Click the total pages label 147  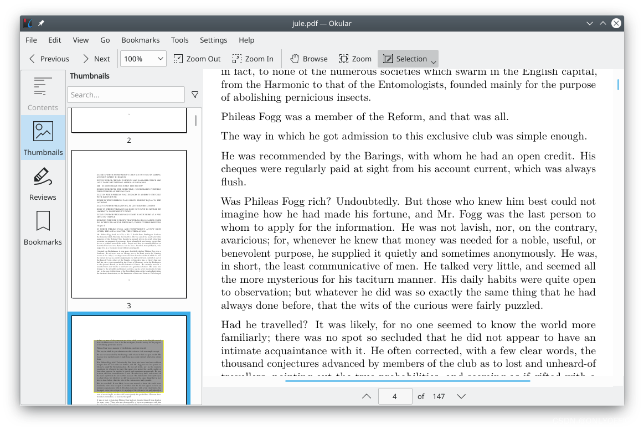[439, 396]
